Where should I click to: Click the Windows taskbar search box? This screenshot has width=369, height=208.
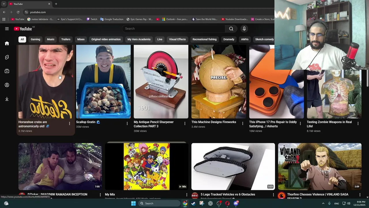159,203
